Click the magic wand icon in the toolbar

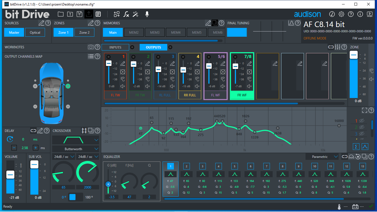136,14
